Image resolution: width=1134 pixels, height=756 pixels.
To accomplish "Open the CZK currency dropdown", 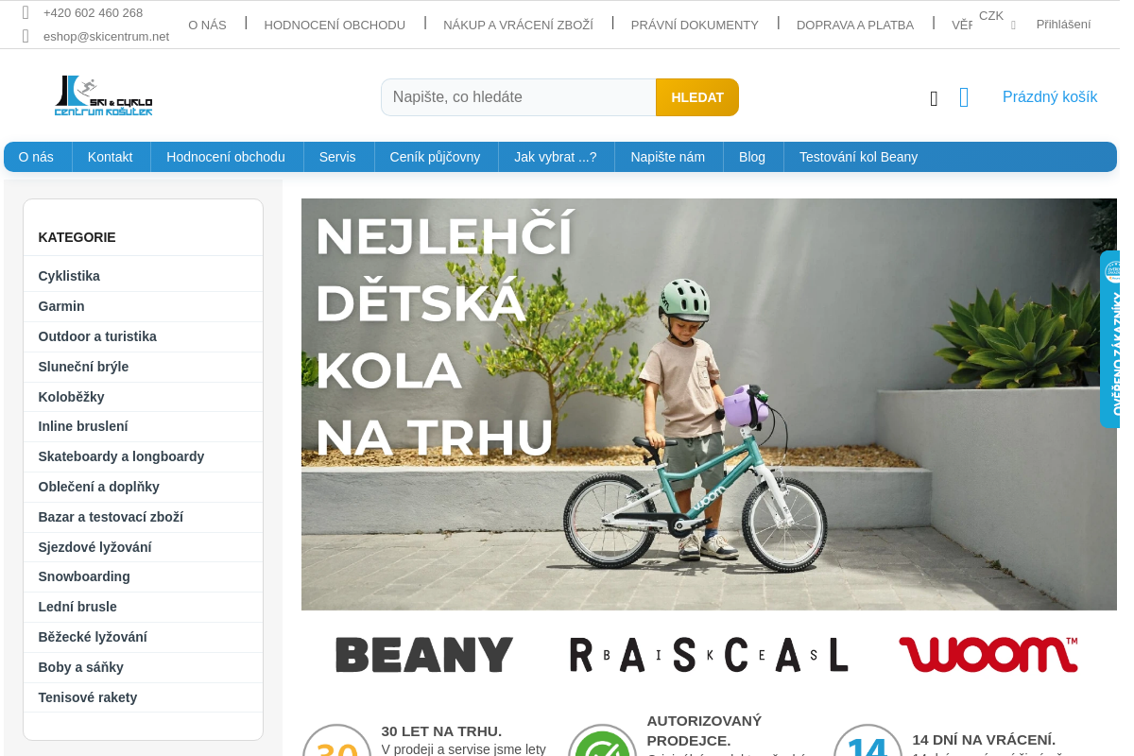I will (997, 19).
